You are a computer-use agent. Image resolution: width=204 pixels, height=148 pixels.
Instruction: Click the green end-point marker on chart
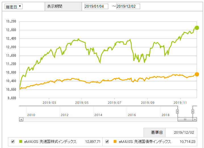pyautogui.click(x=197, y=28)
